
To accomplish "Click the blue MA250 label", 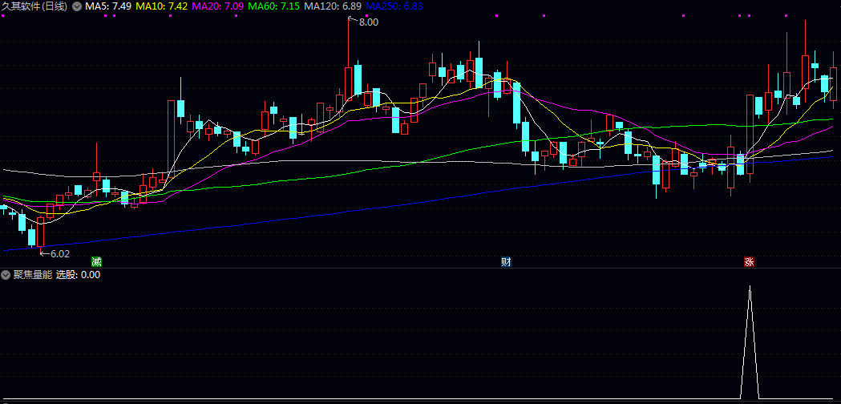I will coord(394,6).
